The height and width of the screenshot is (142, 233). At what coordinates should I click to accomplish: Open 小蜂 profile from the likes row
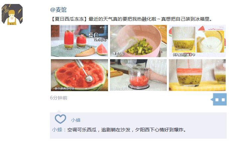tap(76, 120)
